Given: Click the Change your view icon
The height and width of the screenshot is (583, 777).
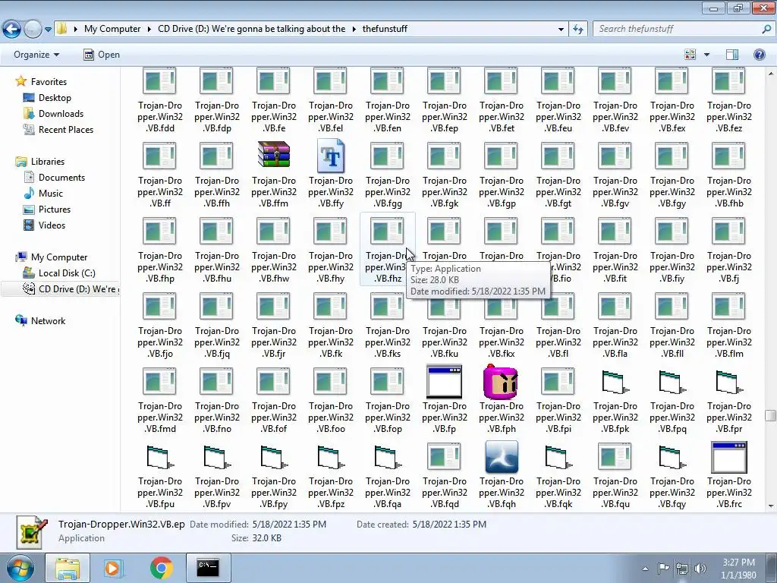Looking at the screenshot, I should click(x=690, y=55).
